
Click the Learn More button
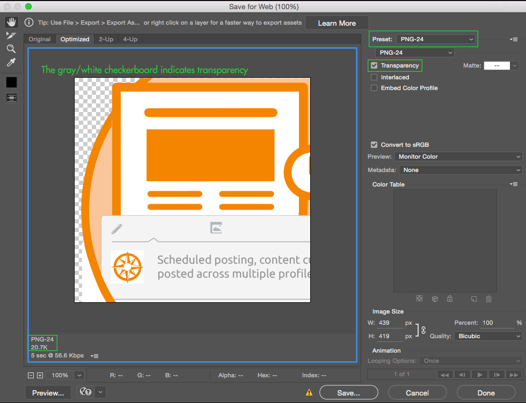[x=337, y=23]
